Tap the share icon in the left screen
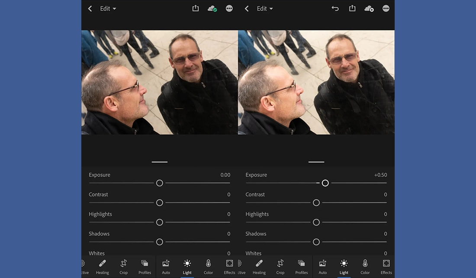Image resolution: width=476 pixels, height=278 pixels. (x=196, y=9)
